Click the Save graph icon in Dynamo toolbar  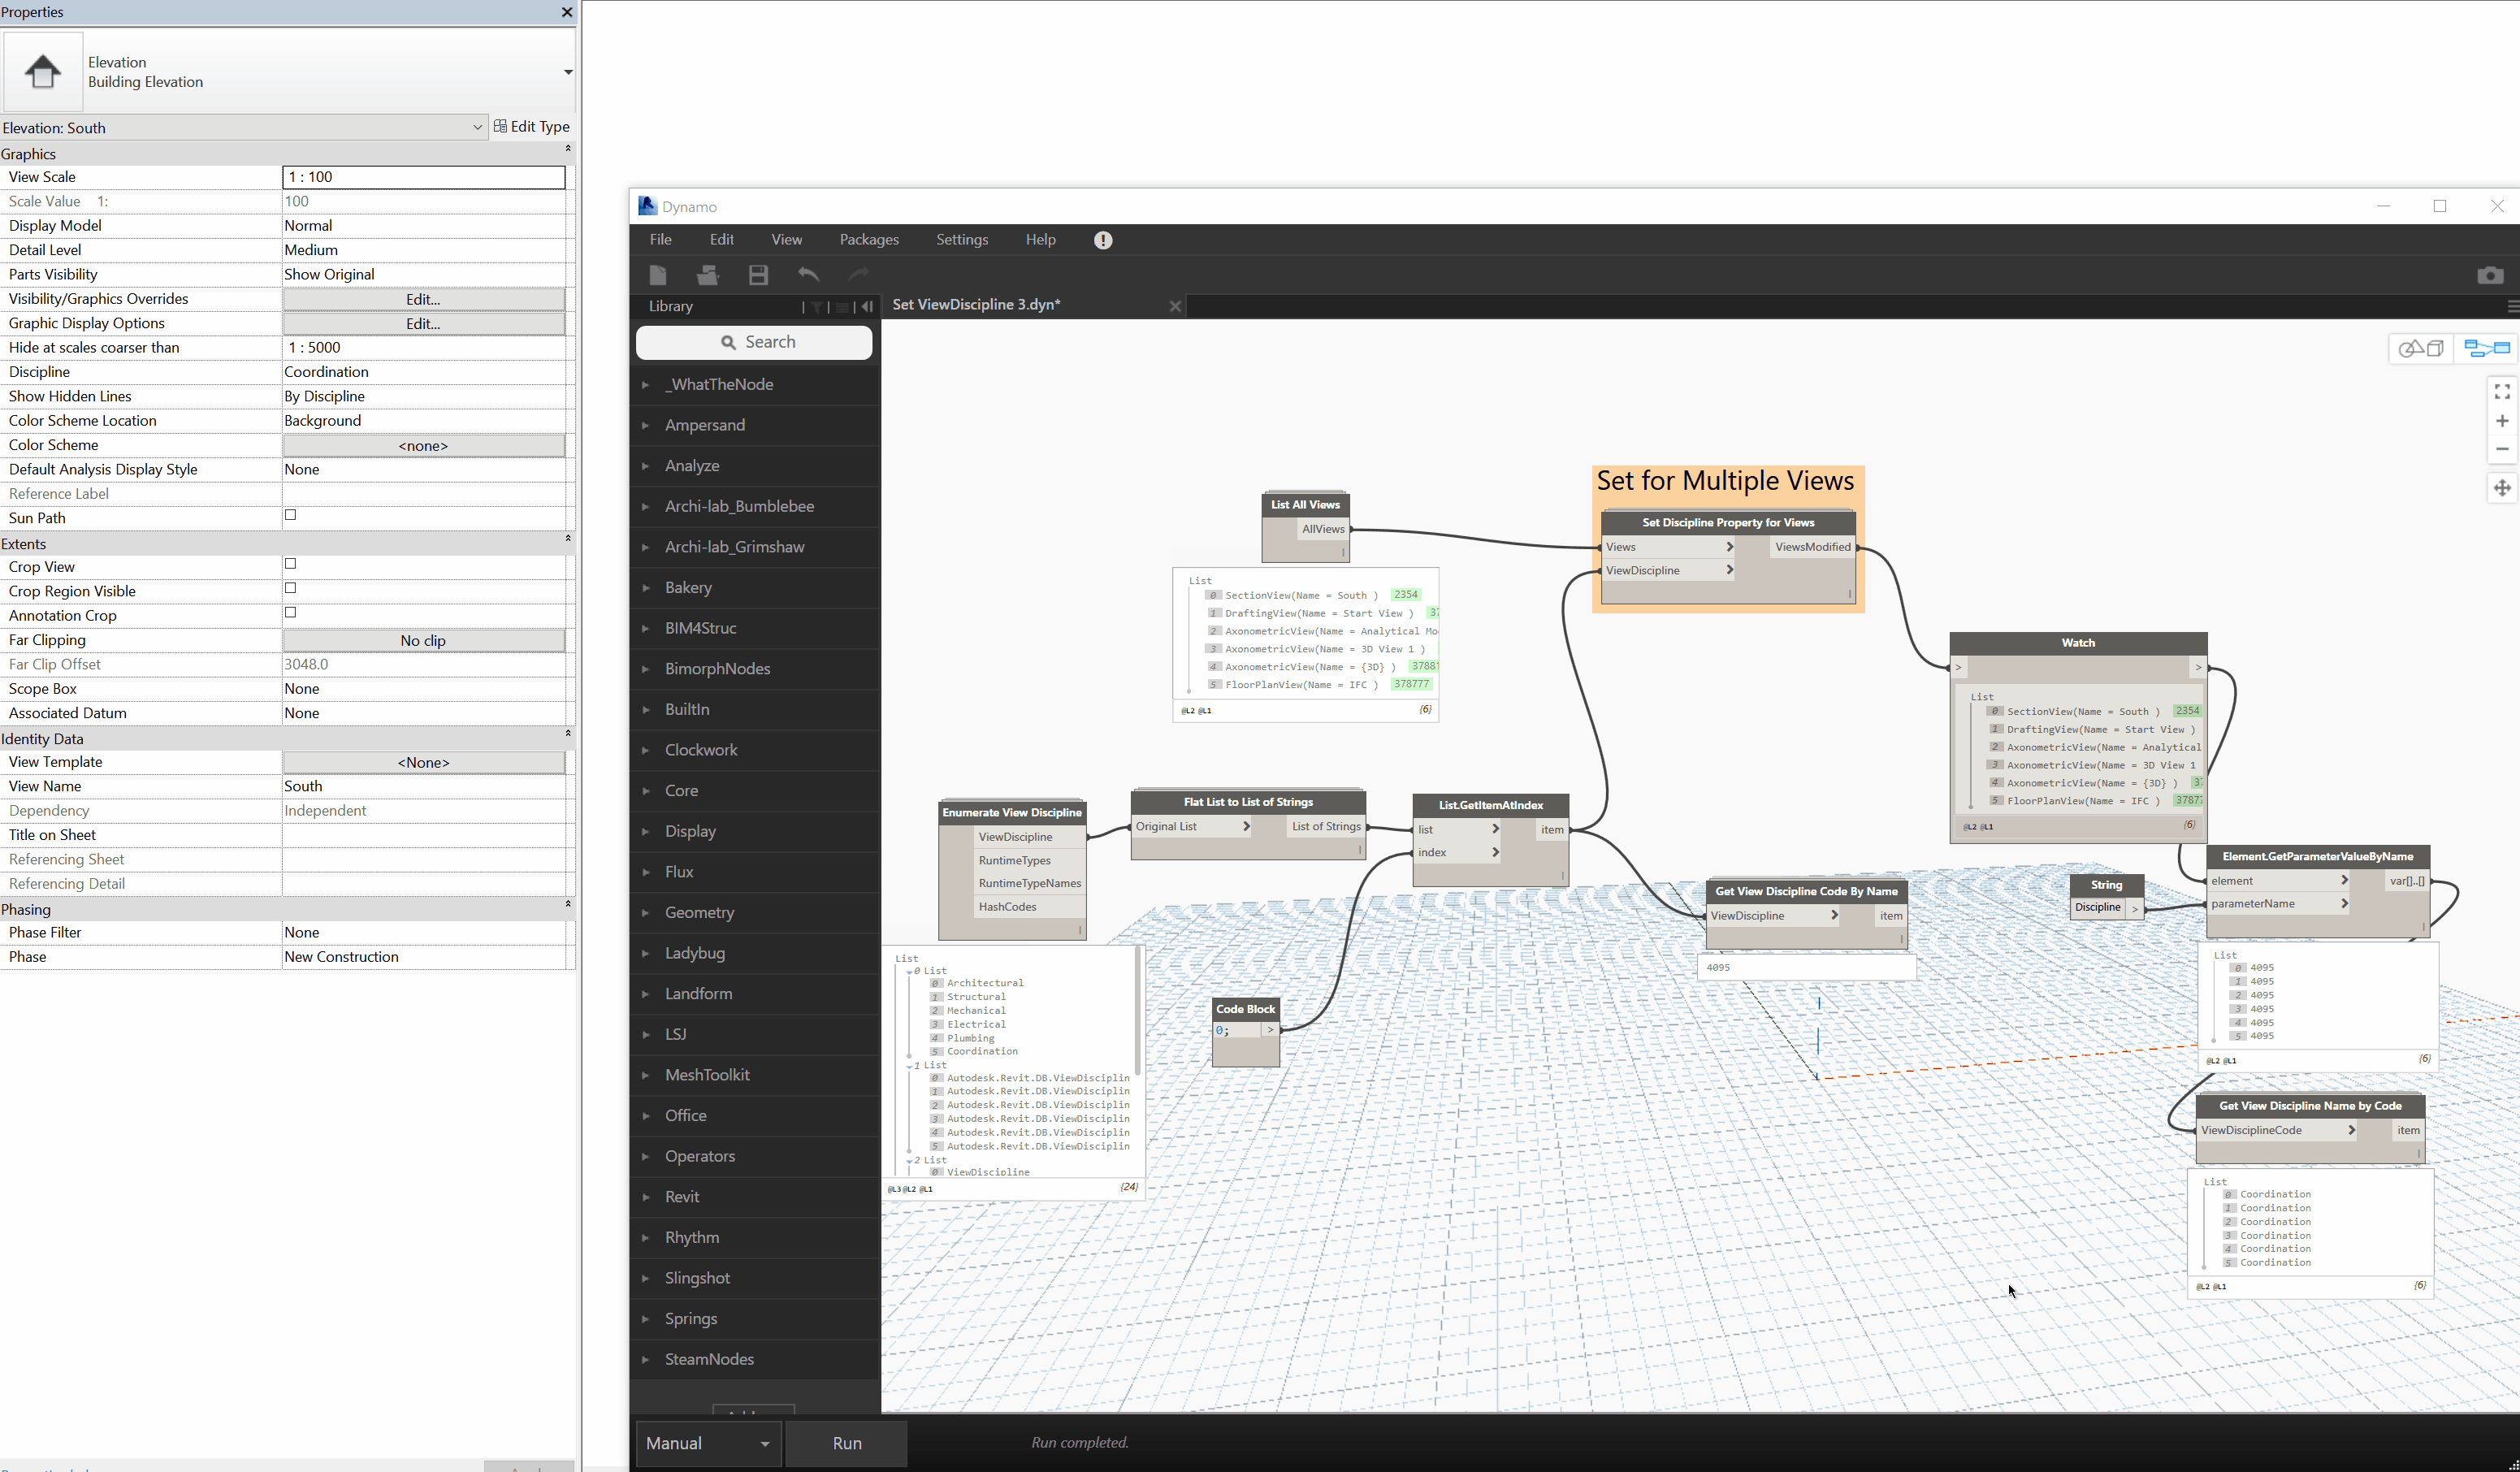tap(758, 275)
